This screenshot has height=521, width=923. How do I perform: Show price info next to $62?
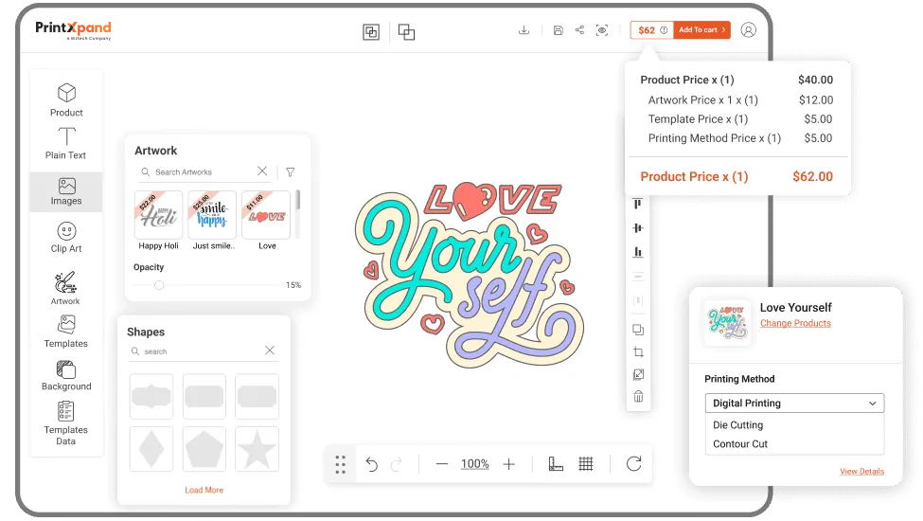(x=664, y=30)
